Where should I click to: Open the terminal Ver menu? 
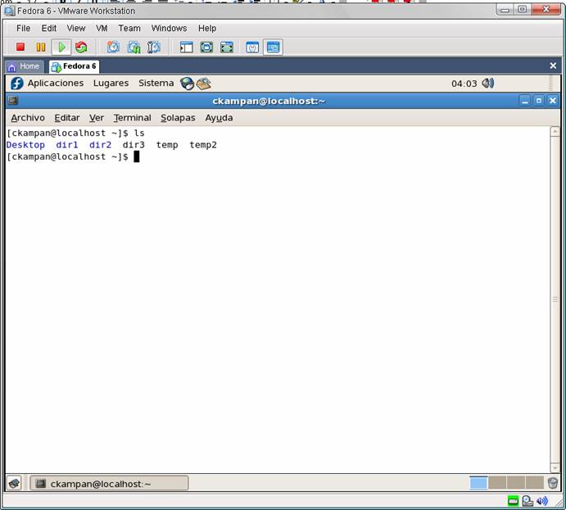click(x=97, y=118)
